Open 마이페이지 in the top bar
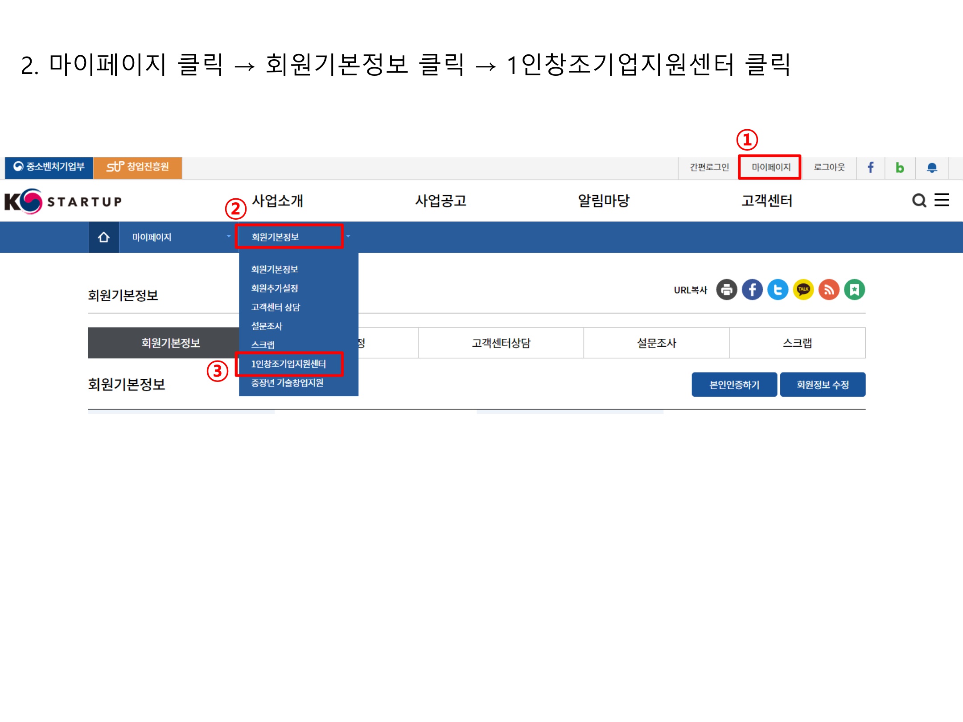963x722 pixels. (770, 168)
